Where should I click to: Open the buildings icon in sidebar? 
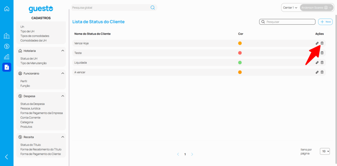[7, 36]
